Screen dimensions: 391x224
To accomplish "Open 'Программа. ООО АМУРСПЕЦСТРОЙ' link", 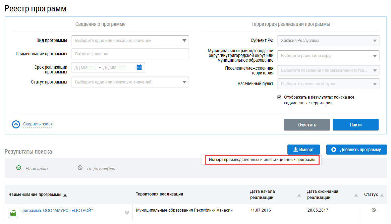I will [56, 211].
